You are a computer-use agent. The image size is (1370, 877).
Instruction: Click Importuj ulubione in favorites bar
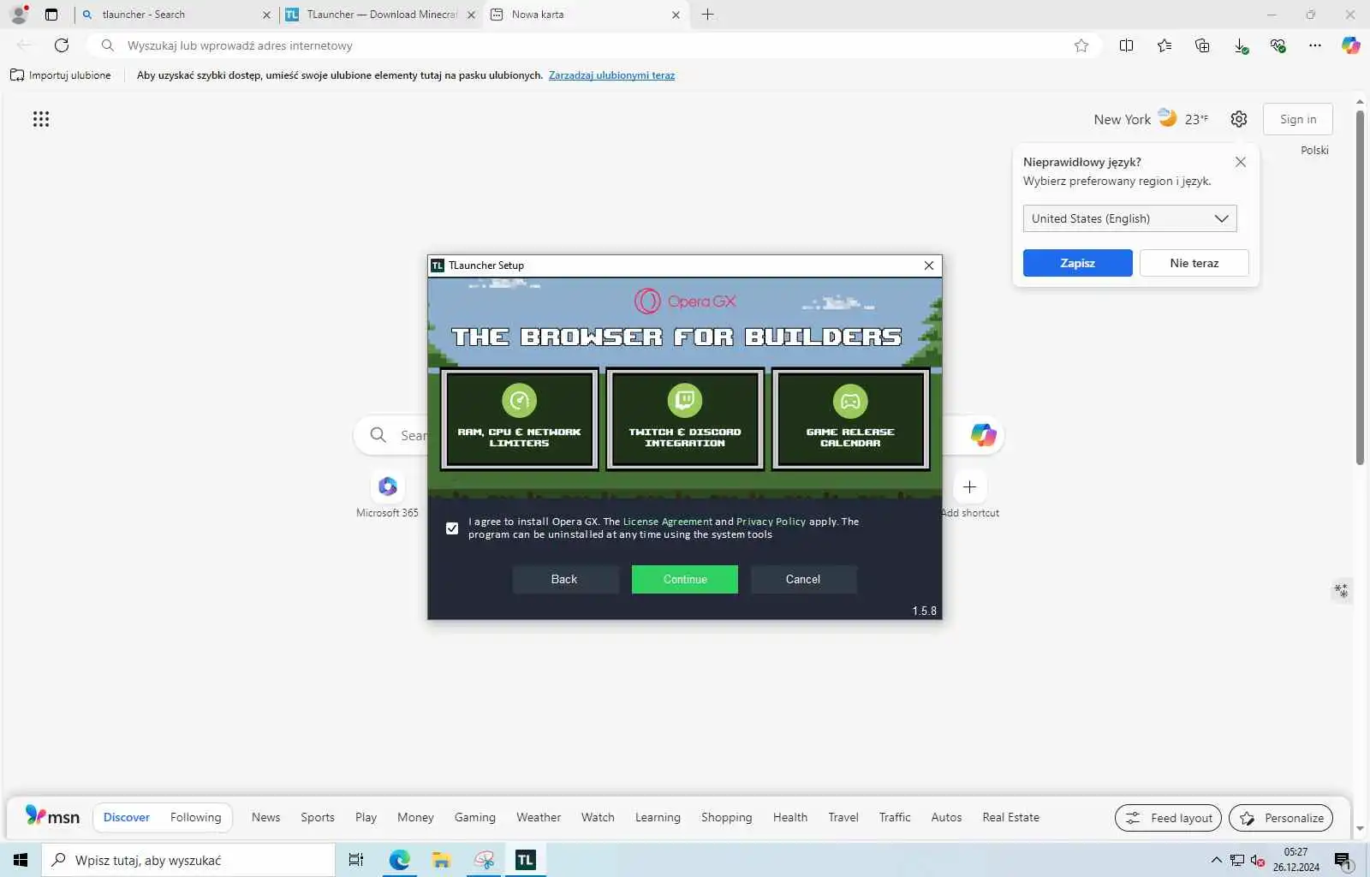[x=61, y=75]
